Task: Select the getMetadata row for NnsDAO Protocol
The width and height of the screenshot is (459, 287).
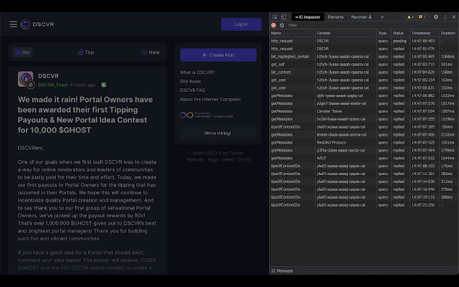Action: click(x=364, y=143)
